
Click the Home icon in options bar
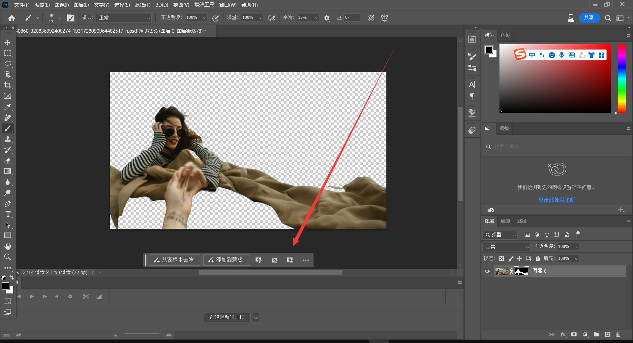coord(12,18)
